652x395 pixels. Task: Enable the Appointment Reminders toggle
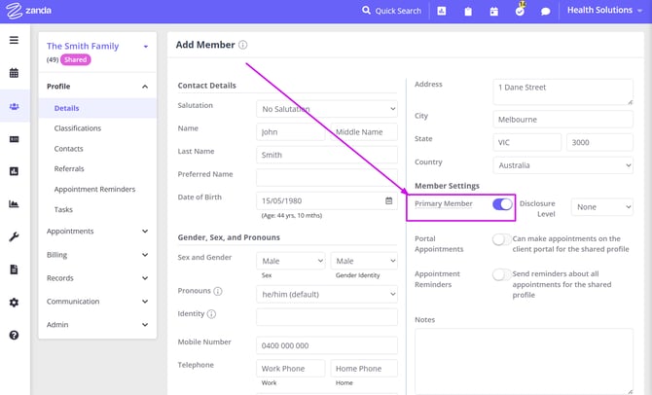[x=501, y=274]
